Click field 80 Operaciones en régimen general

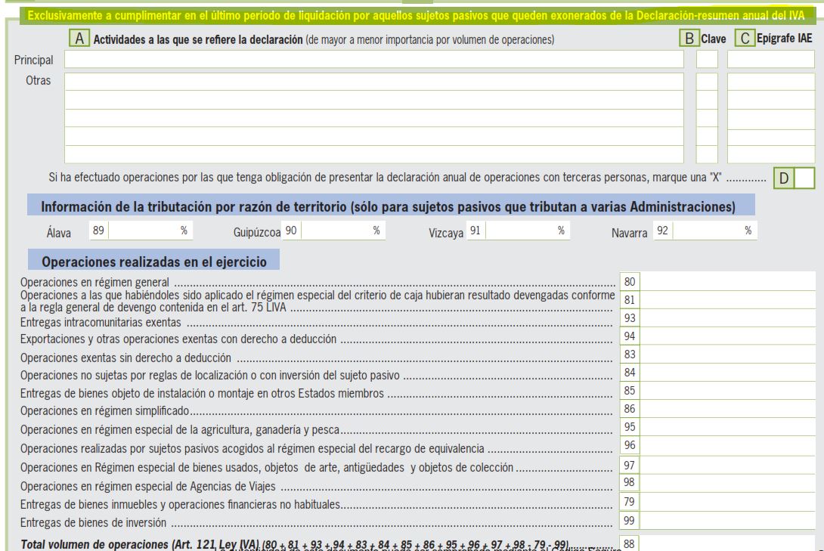(727, 281)
